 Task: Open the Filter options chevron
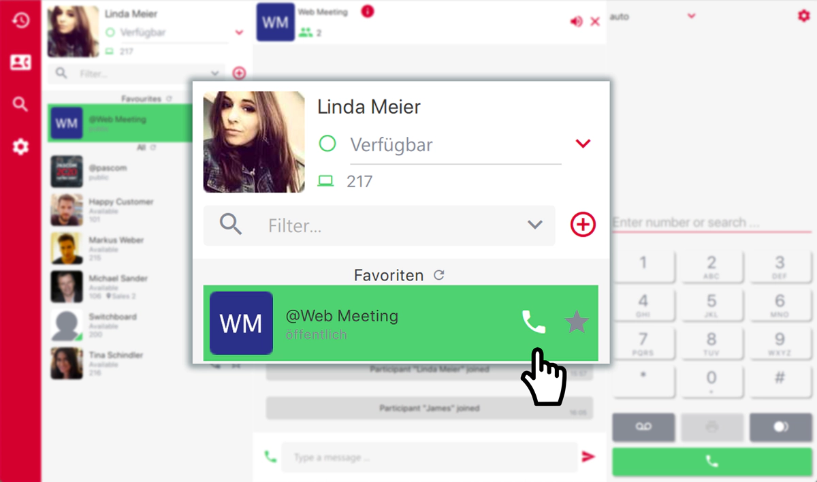click(x=535, y=225)
